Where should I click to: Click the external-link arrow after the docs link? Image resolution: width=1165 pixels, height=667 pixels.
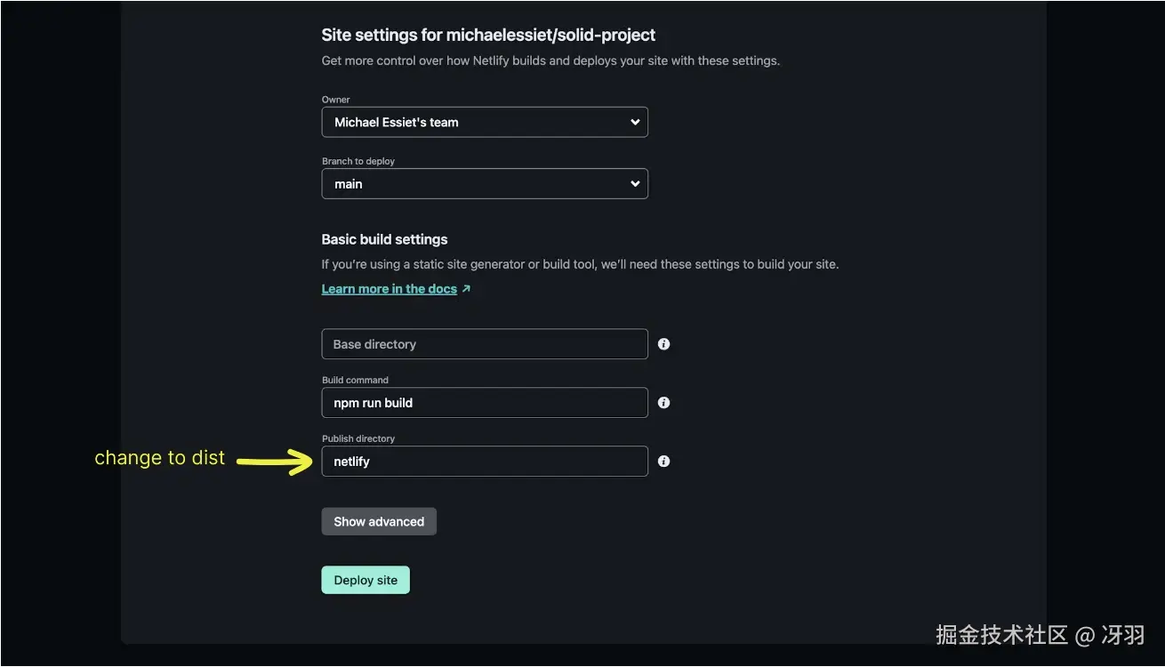click(467, 289)
